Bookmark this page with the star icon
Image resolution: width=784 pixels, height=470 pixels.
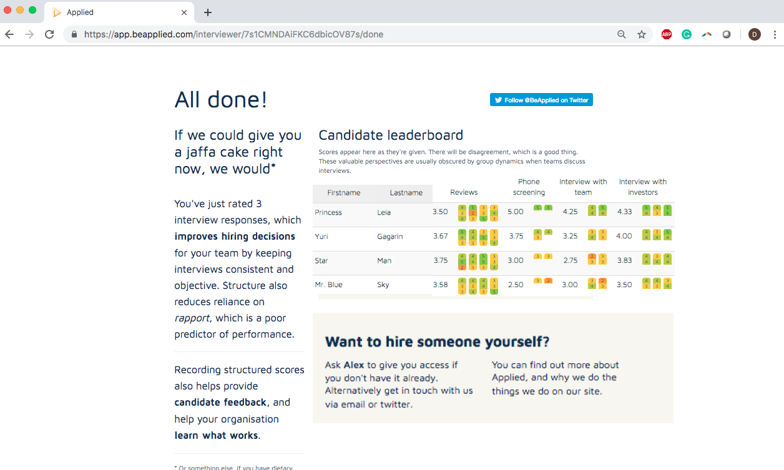point(641,35)
